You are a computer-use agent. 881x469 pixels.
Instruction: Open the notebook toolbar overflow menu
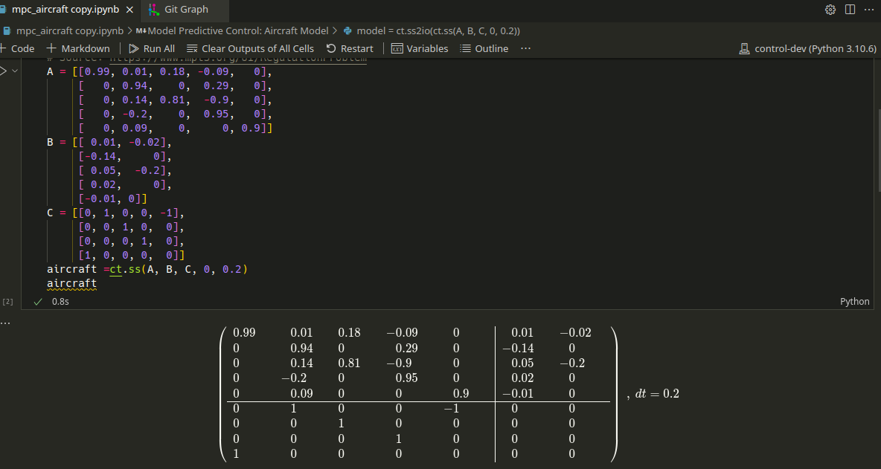pyautogui.click(x=525, y=48)
